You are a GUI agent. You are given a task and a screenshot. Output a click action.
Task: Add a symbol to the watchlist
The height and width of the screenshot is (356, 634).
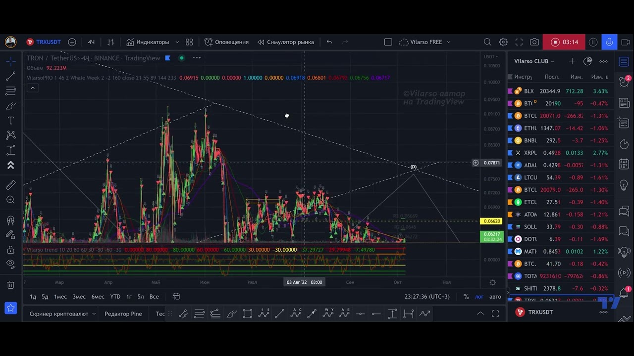point(572,61)
